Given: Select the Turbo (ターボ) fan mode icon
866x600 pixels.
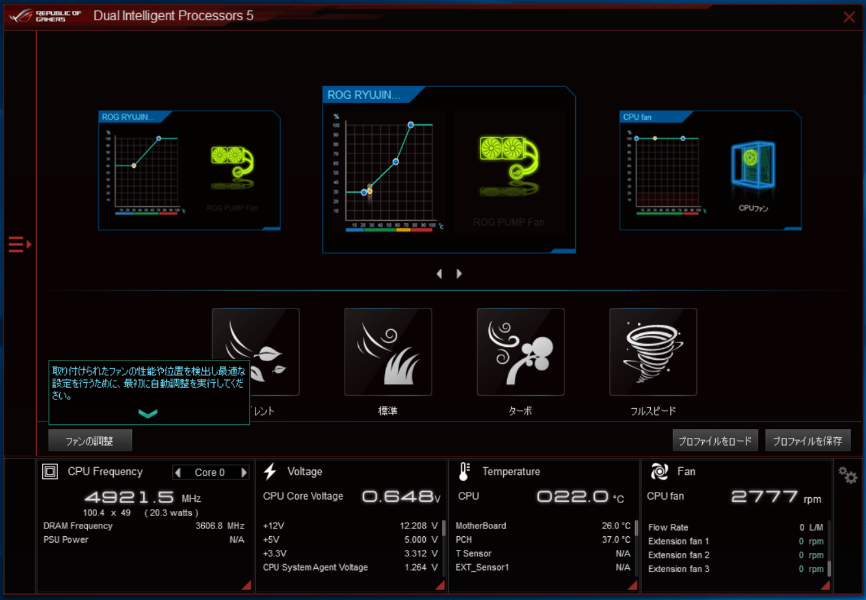Looking at the screenshot, I should coord(521,352).
